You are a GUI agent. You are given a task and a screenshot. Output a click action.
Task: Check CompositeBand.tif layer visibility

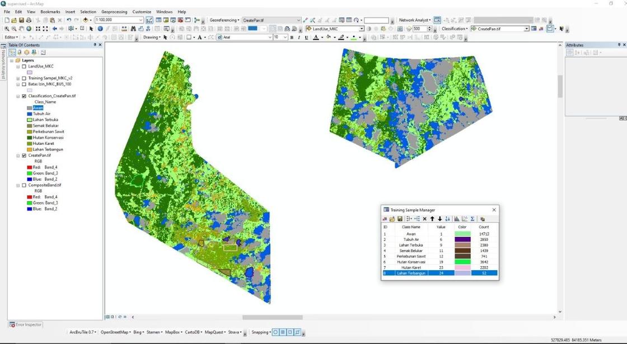pyautogui.click(x=24, y=185)
